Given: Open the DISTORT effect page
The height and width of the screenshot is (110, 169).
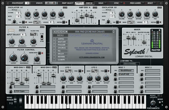Looking at the screenshot, I should (62, 42).
